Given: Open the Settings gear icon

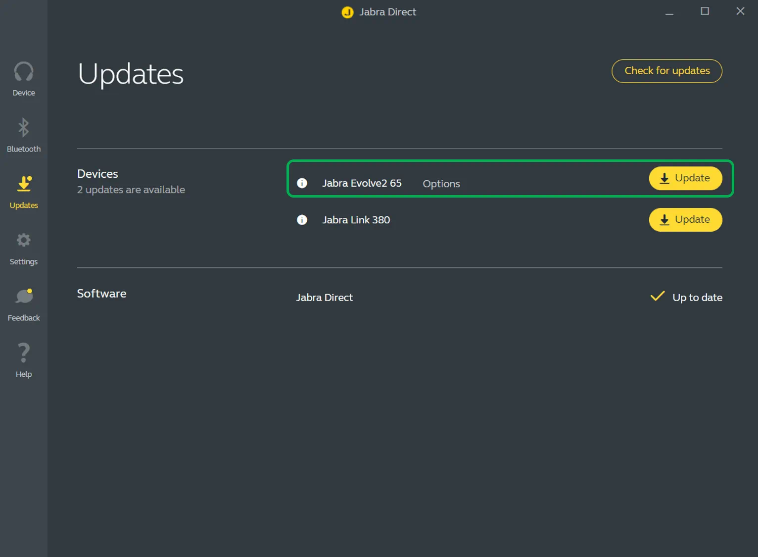Looking at the screenshot, I should (24, 241).
